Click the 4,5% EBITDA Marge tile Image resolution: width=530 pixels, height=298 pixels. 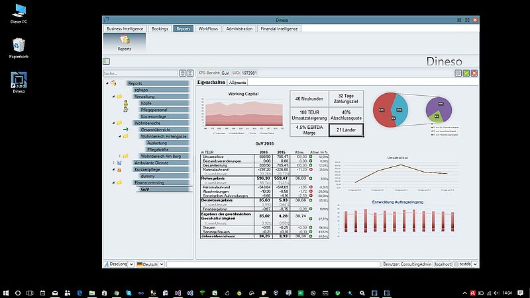(x=309, y=130)
